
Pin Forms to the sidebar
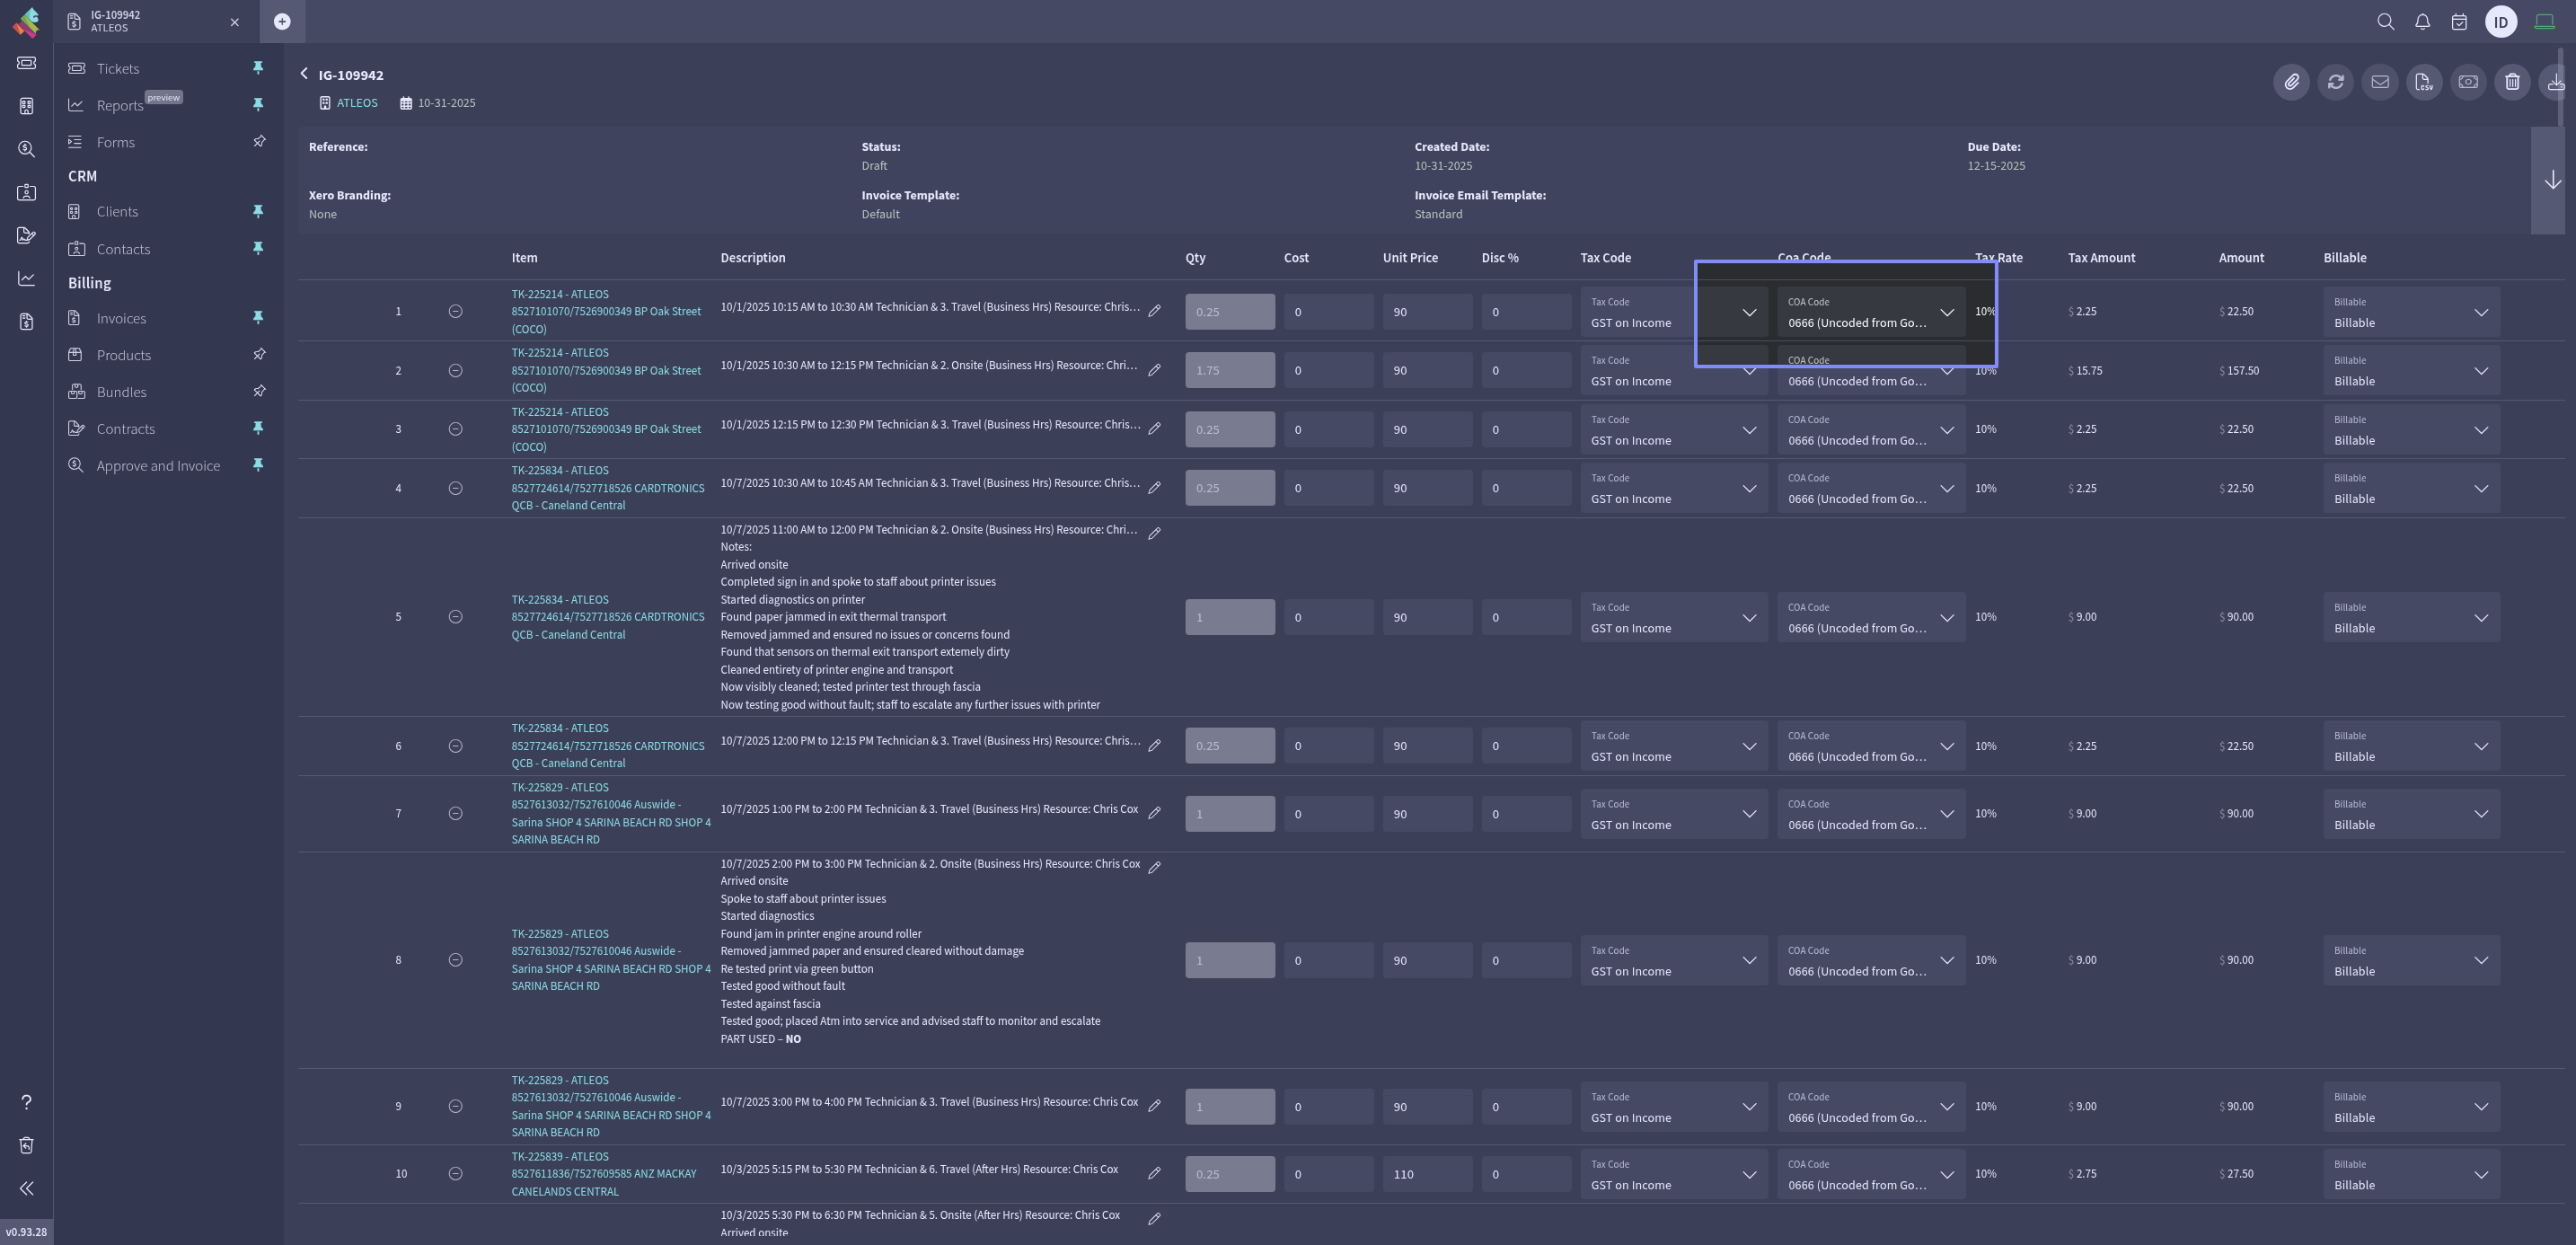[258, 142]
